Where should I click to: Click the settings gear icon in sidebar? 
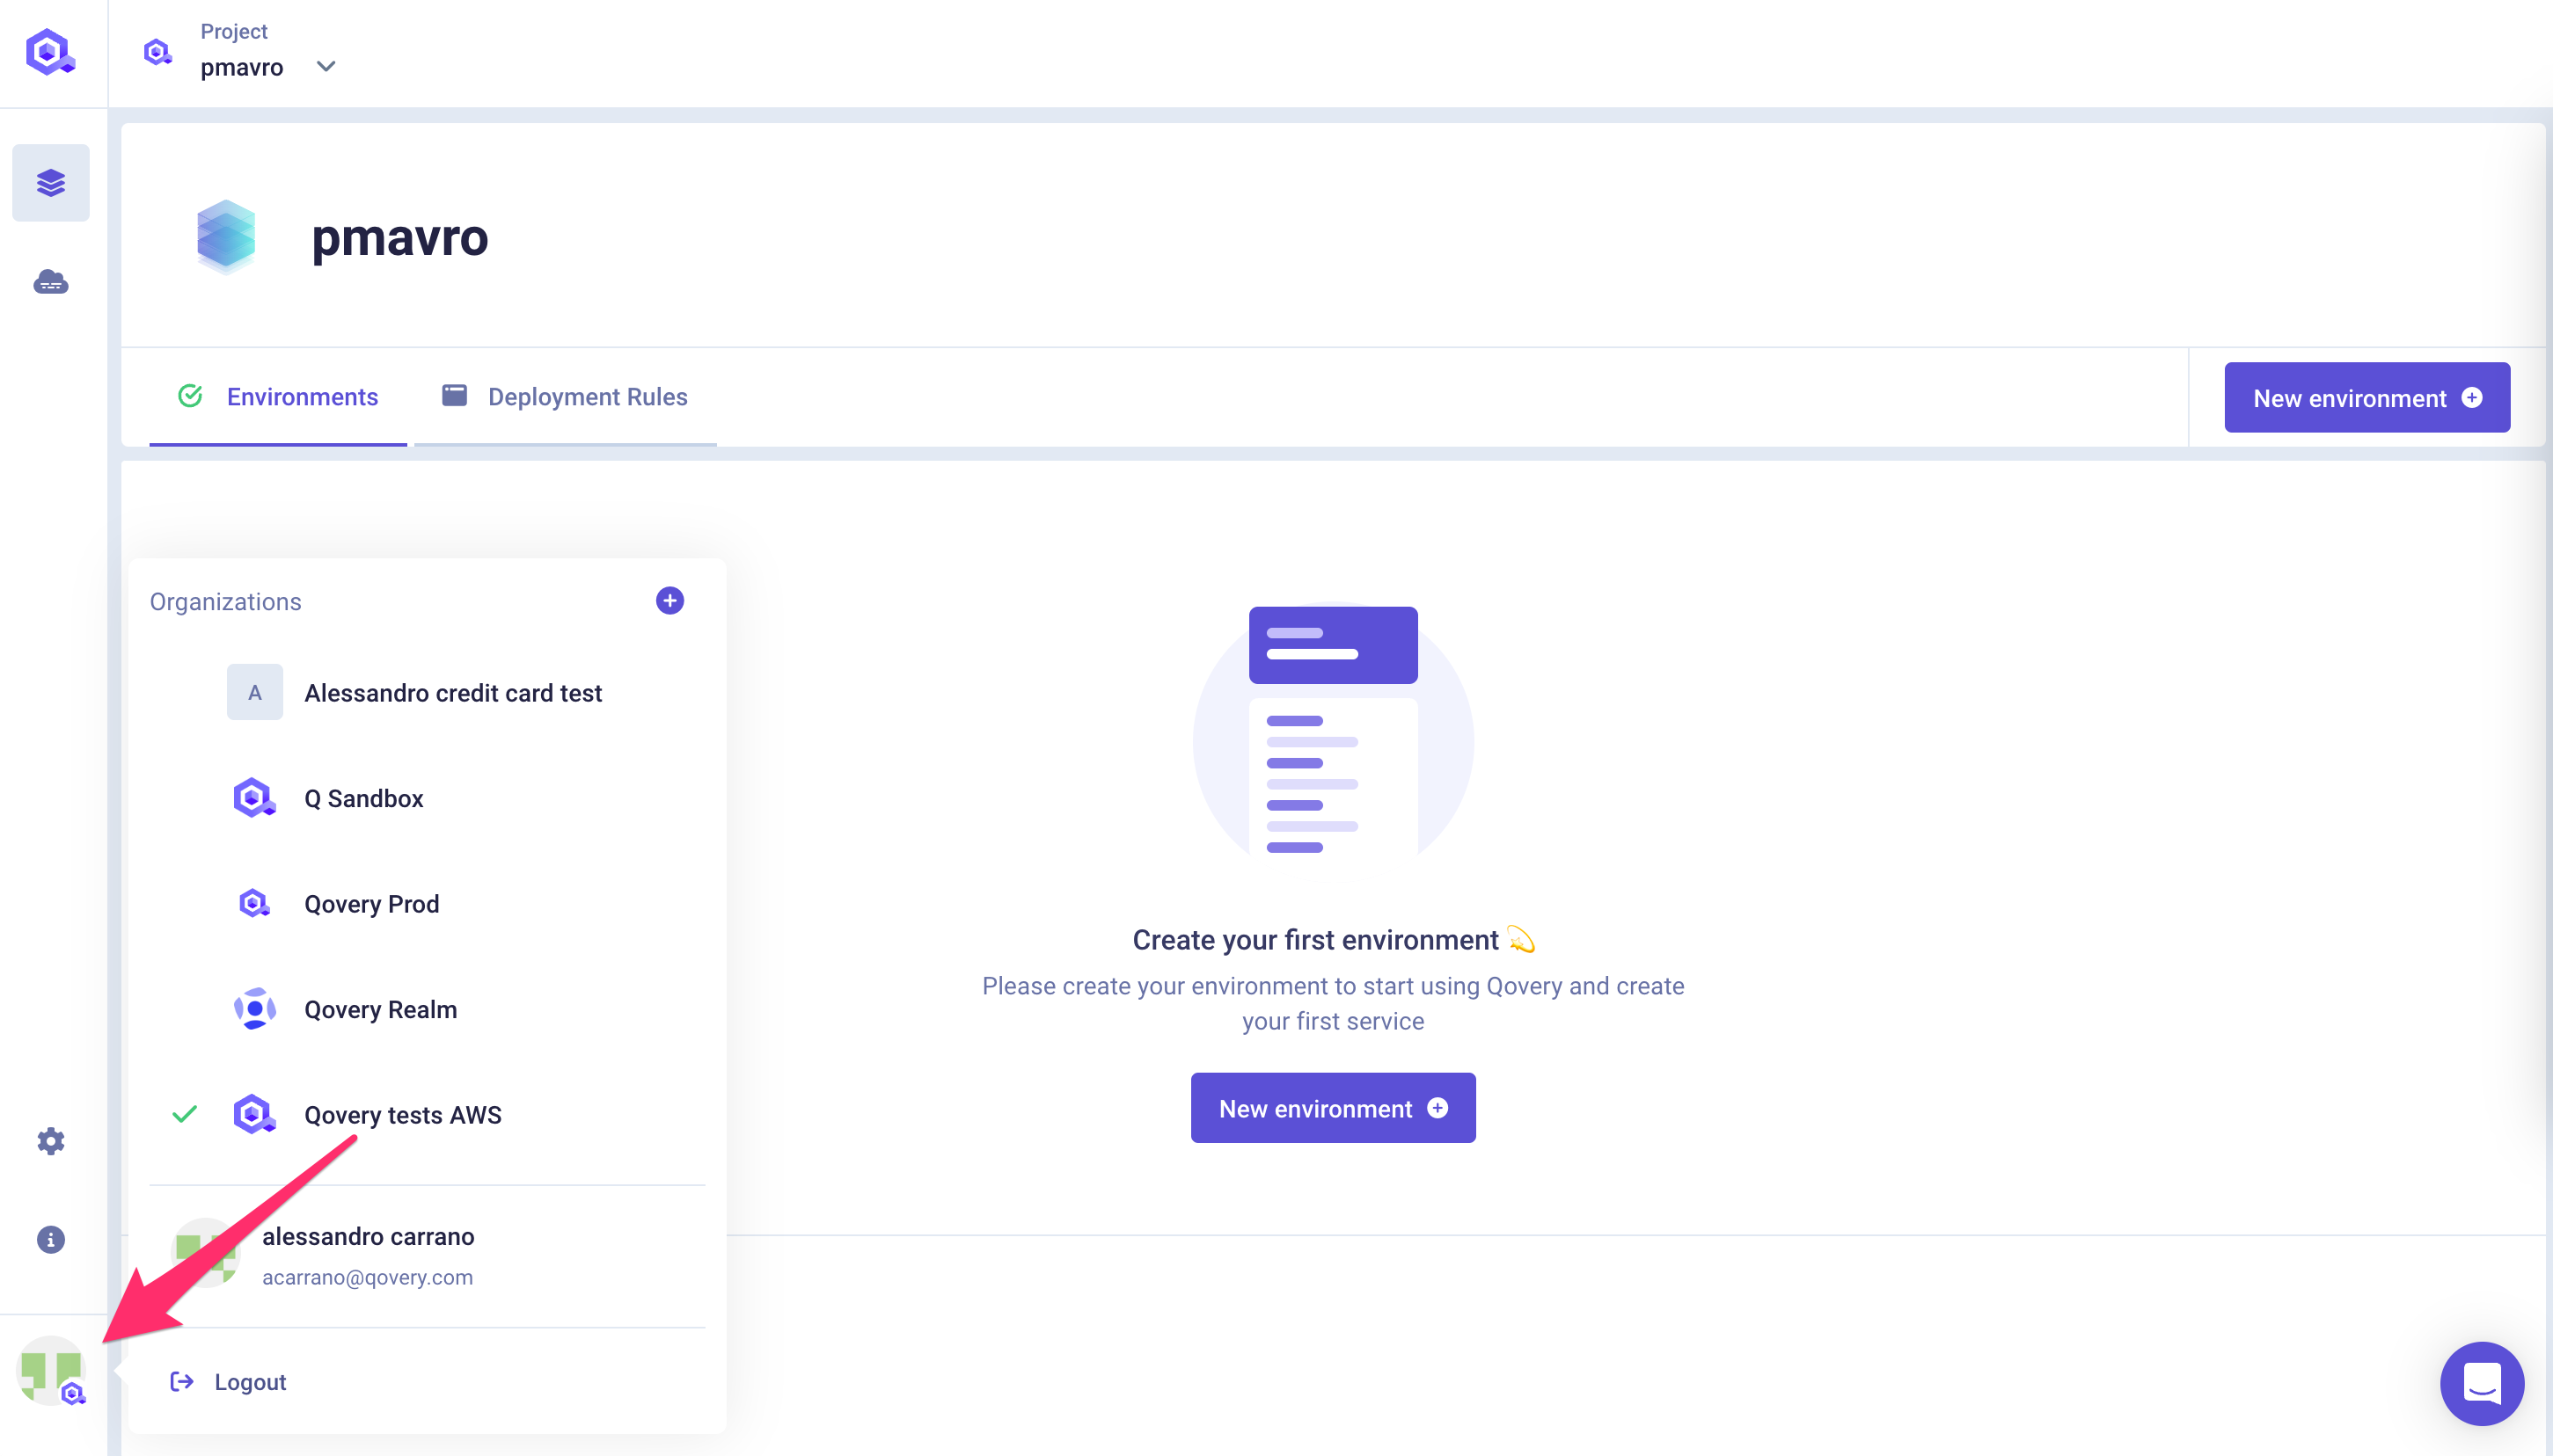click(x=51, y=1140)
